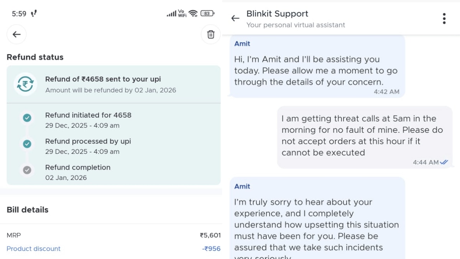Tap the Blinkit Support chat title
Image resolution: width=460 pixels, height=259 pixels.
click(277, 14)
